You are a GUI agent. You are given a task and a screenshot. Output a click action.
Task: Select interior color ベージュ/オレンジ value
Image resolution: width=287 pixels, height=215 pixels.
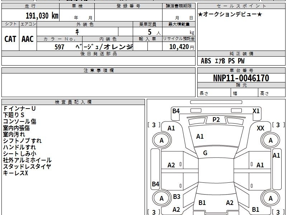pyautogui.click(x=104, y=47)
